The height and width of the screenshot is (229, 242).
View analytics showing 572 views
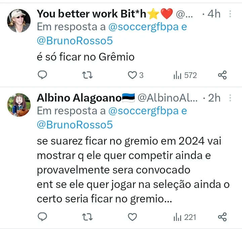[x=185, y=75]
